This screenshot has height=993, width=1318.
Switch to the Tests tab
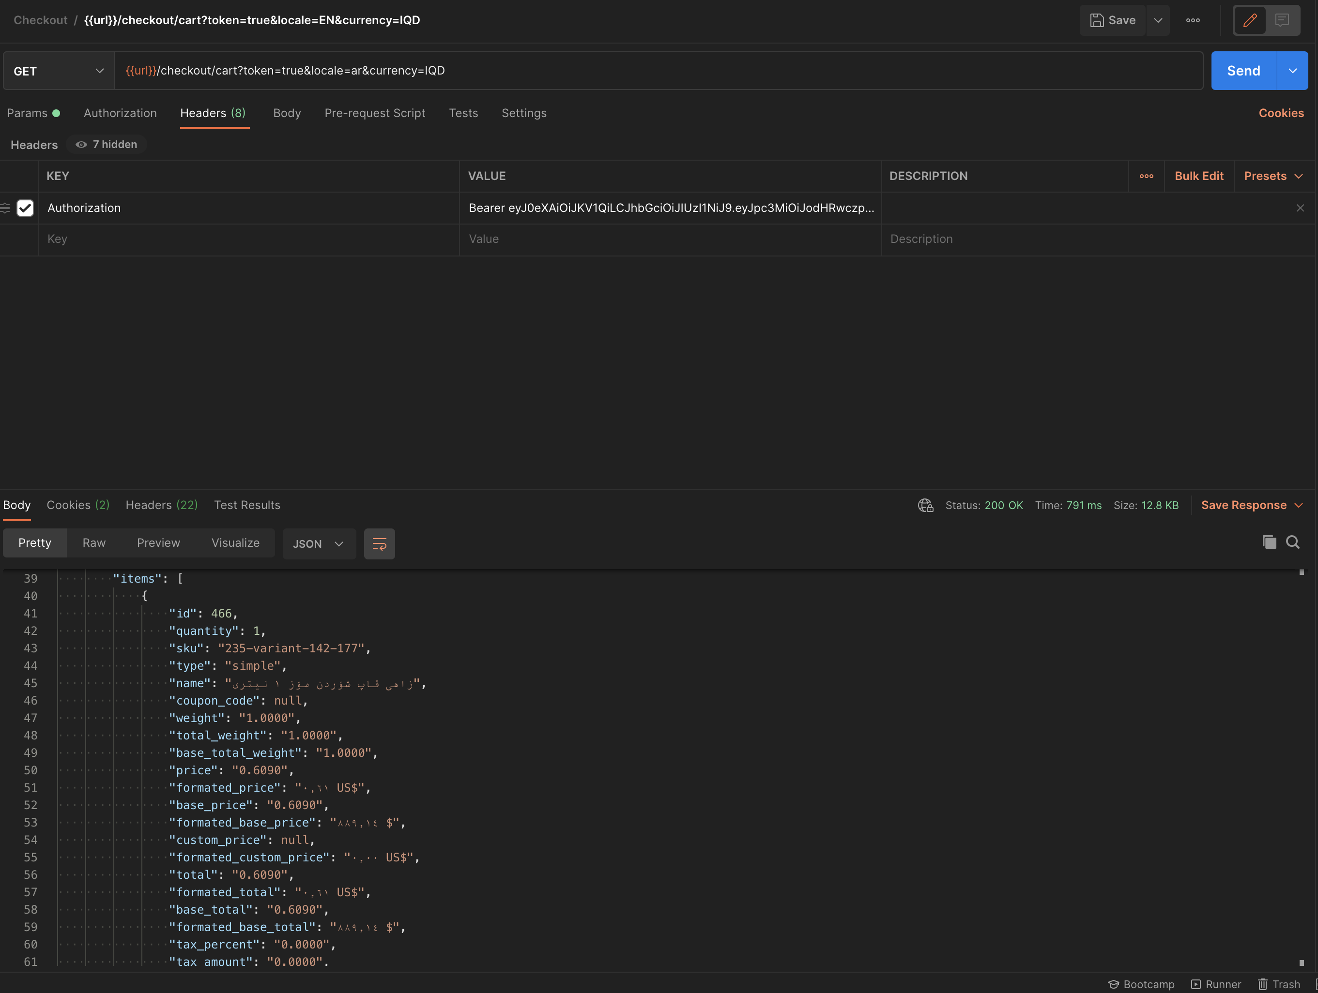click(463, 113)
